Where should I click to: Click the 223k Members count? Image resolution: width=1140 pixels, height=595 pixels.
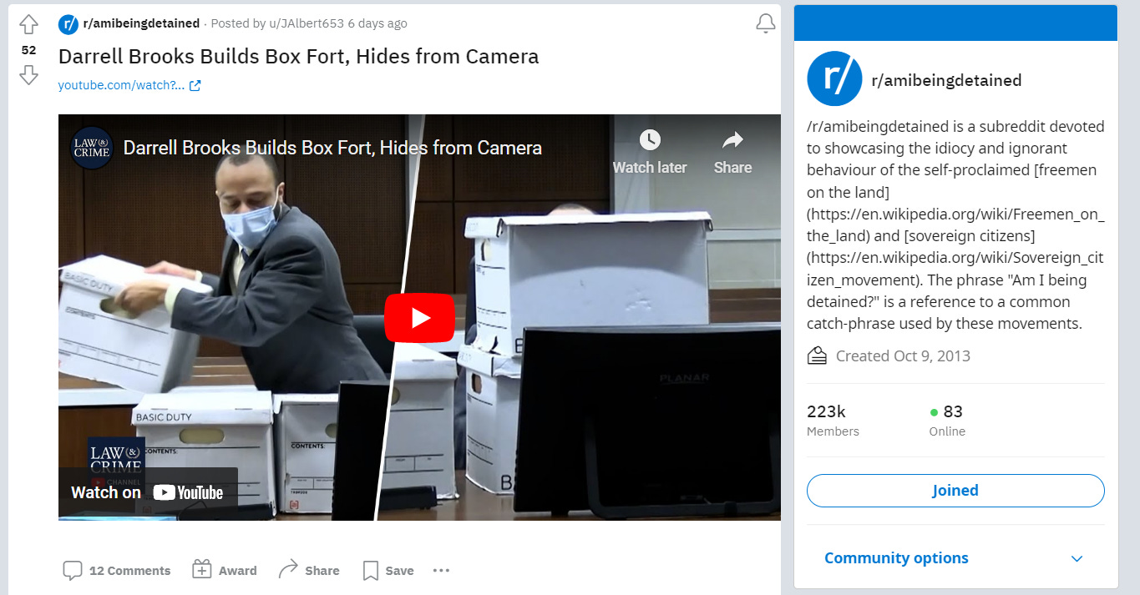[x=833, y=420]
